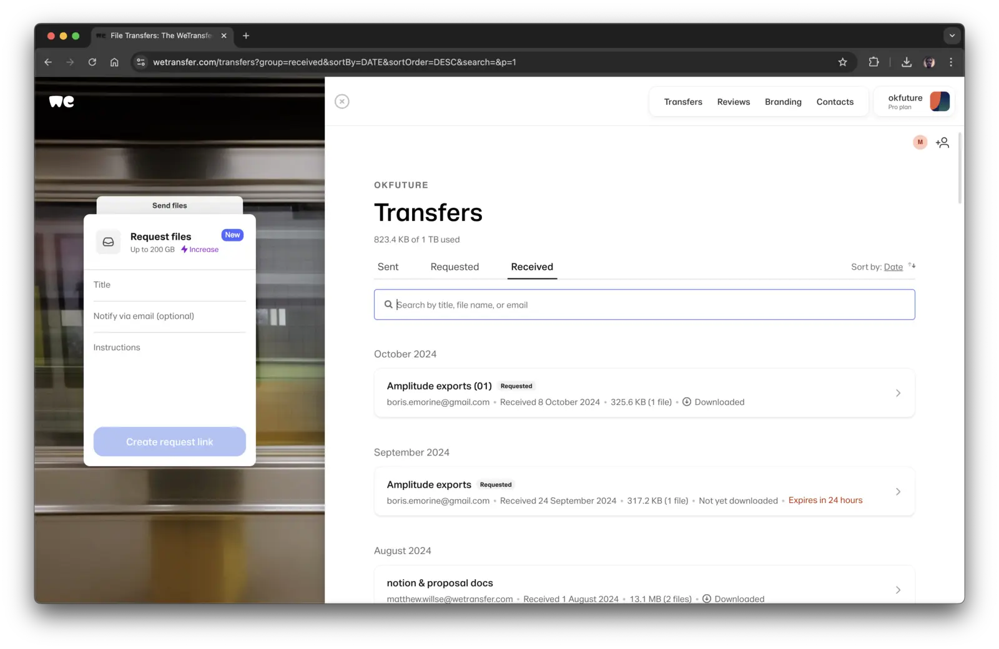999x649 pixels.
Task: Click the Requested badge on Amplitude exports (01)
Action: coord(516,386)
